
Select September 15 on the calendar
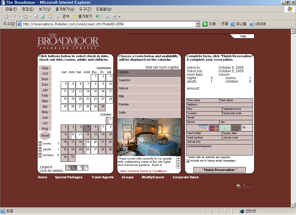95,92
